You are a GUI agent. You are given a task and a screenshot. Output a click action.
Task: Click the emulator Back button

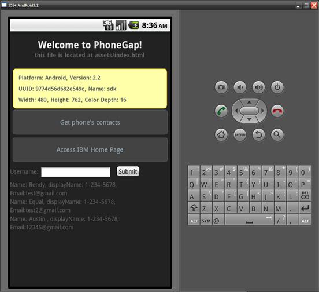[x=258, y=134]
